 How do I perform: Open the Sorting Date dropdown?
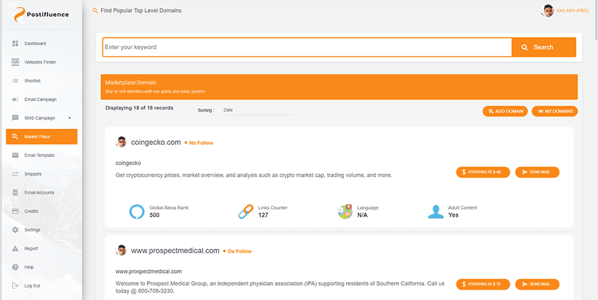point(257,110)
